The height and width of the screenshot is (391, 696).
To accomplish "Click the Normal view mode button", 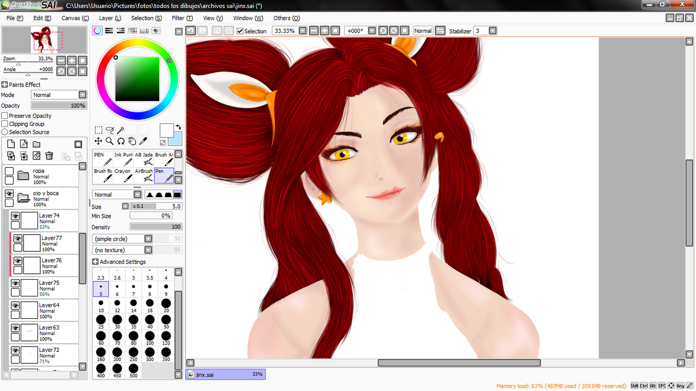I will tap(423, 31).
